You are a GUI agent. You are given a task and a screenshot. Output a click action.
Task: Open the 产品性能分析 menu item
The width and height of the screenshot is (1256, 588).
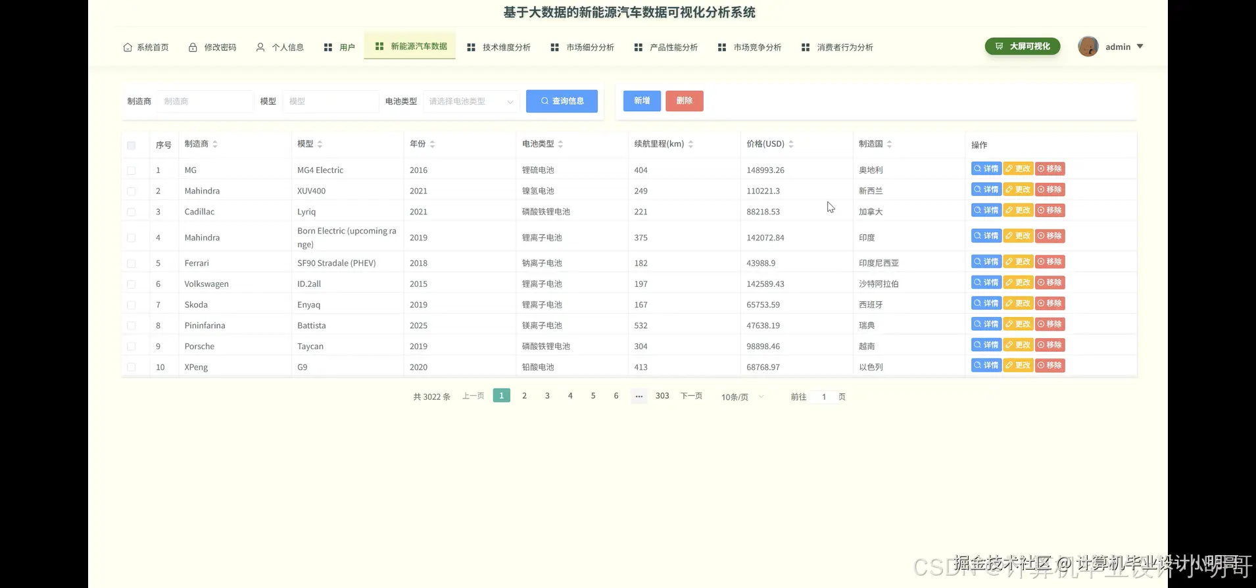[x=666, y=47]
